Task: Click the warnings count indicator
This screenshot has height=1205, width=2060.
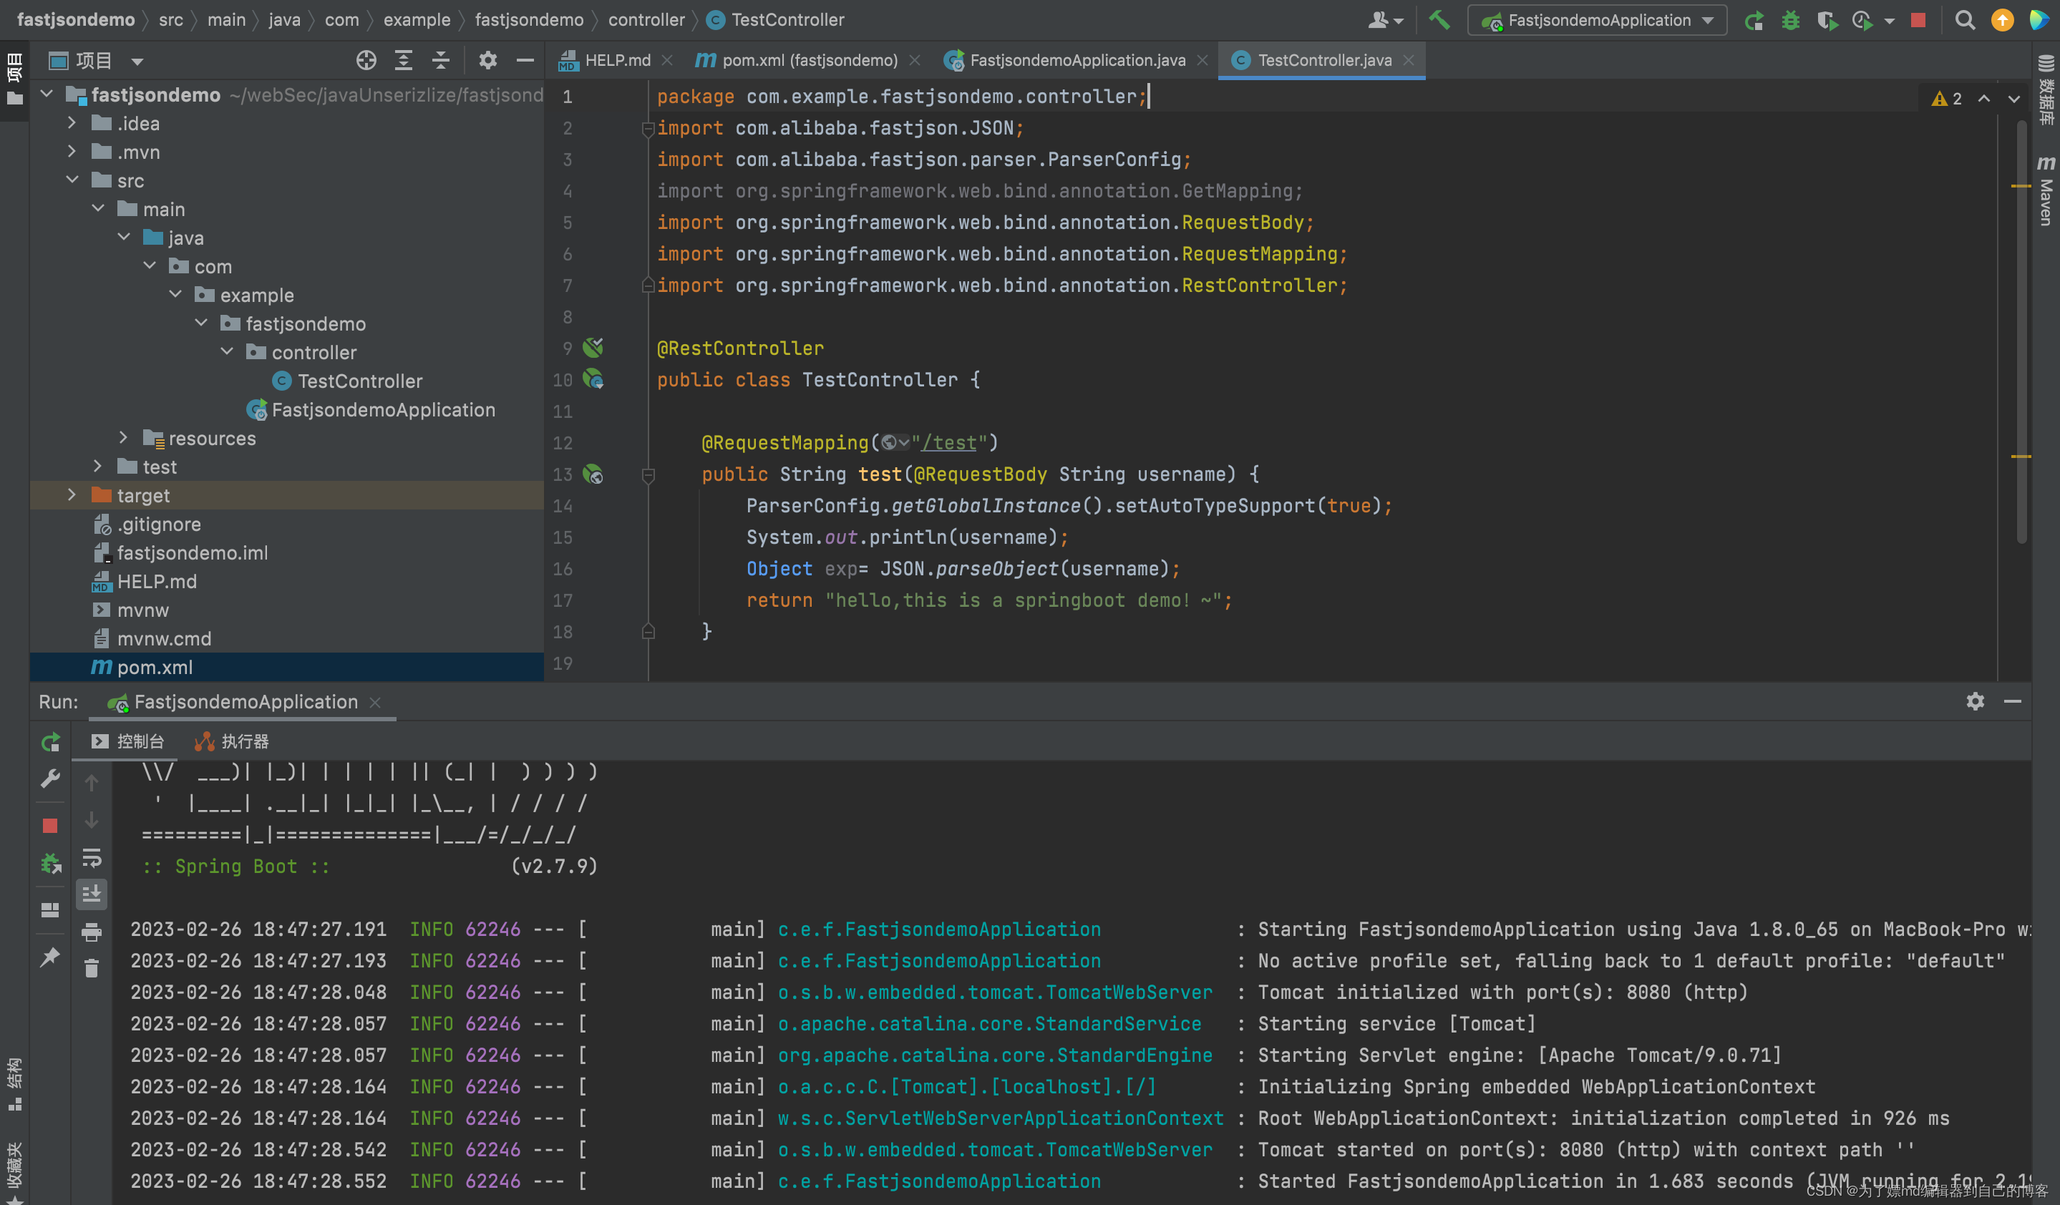Action: (x=1947, y=99)
